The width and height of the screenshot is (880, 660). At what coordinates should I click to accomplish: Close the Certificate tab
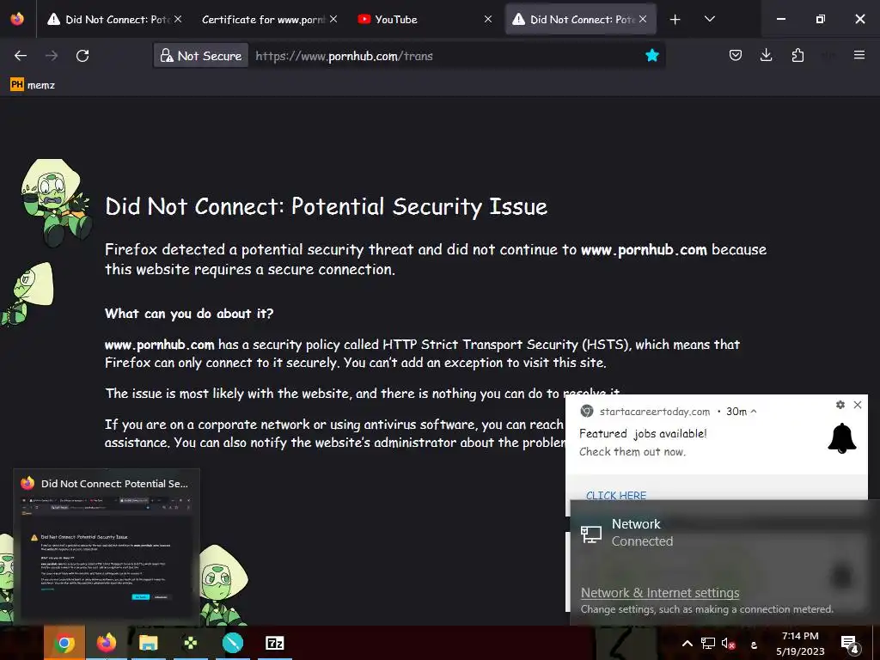333,19
